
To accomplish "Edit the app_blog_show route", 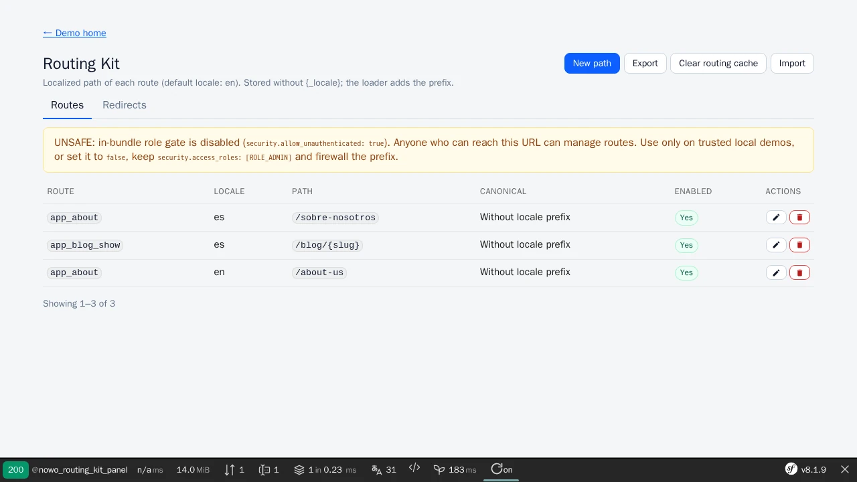I will coord(776,245).
